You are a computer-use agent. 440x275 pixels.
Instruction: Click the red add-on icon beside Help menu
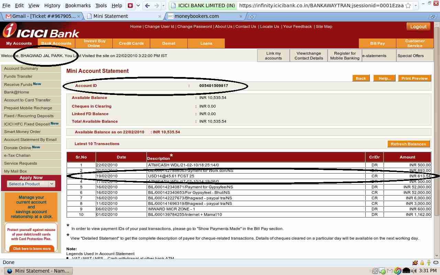click(130, 5)
